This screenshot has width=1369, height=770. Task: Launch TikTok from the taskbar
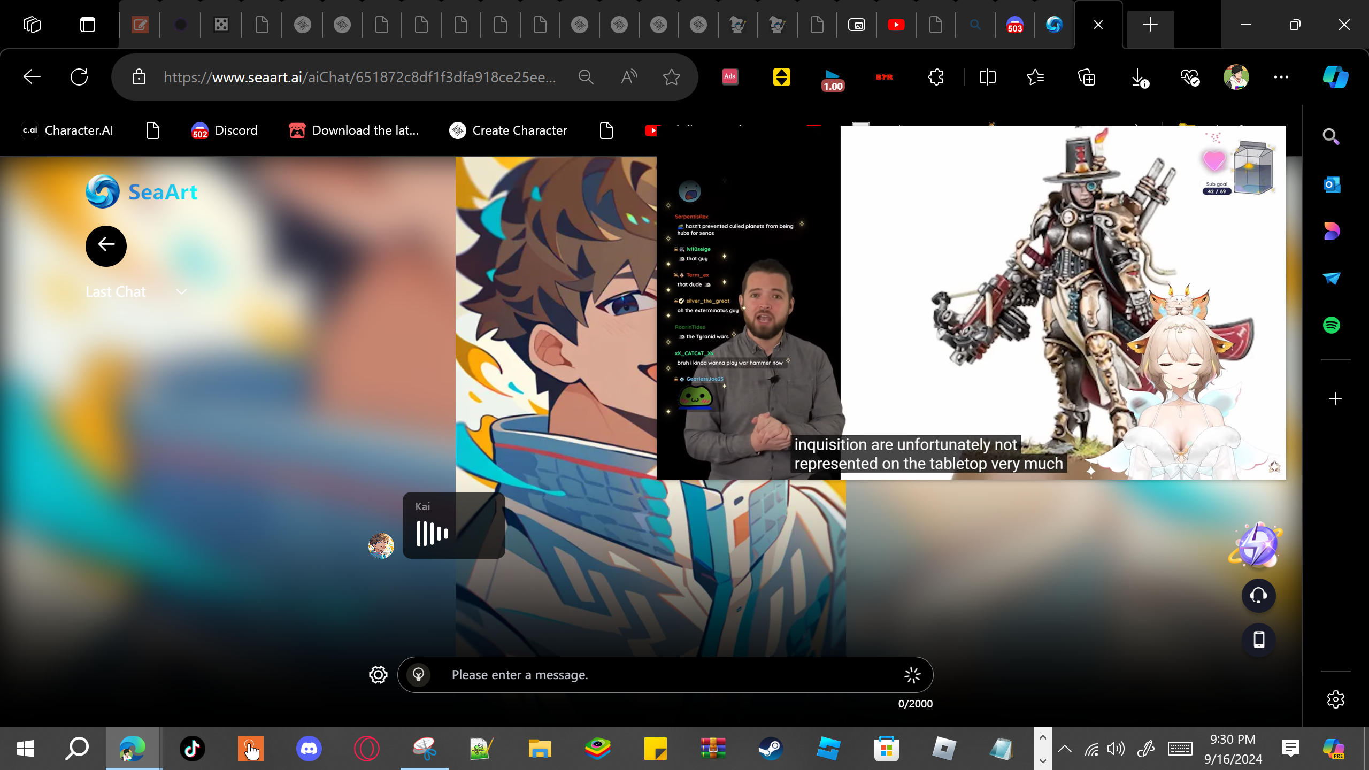point(193,749)
